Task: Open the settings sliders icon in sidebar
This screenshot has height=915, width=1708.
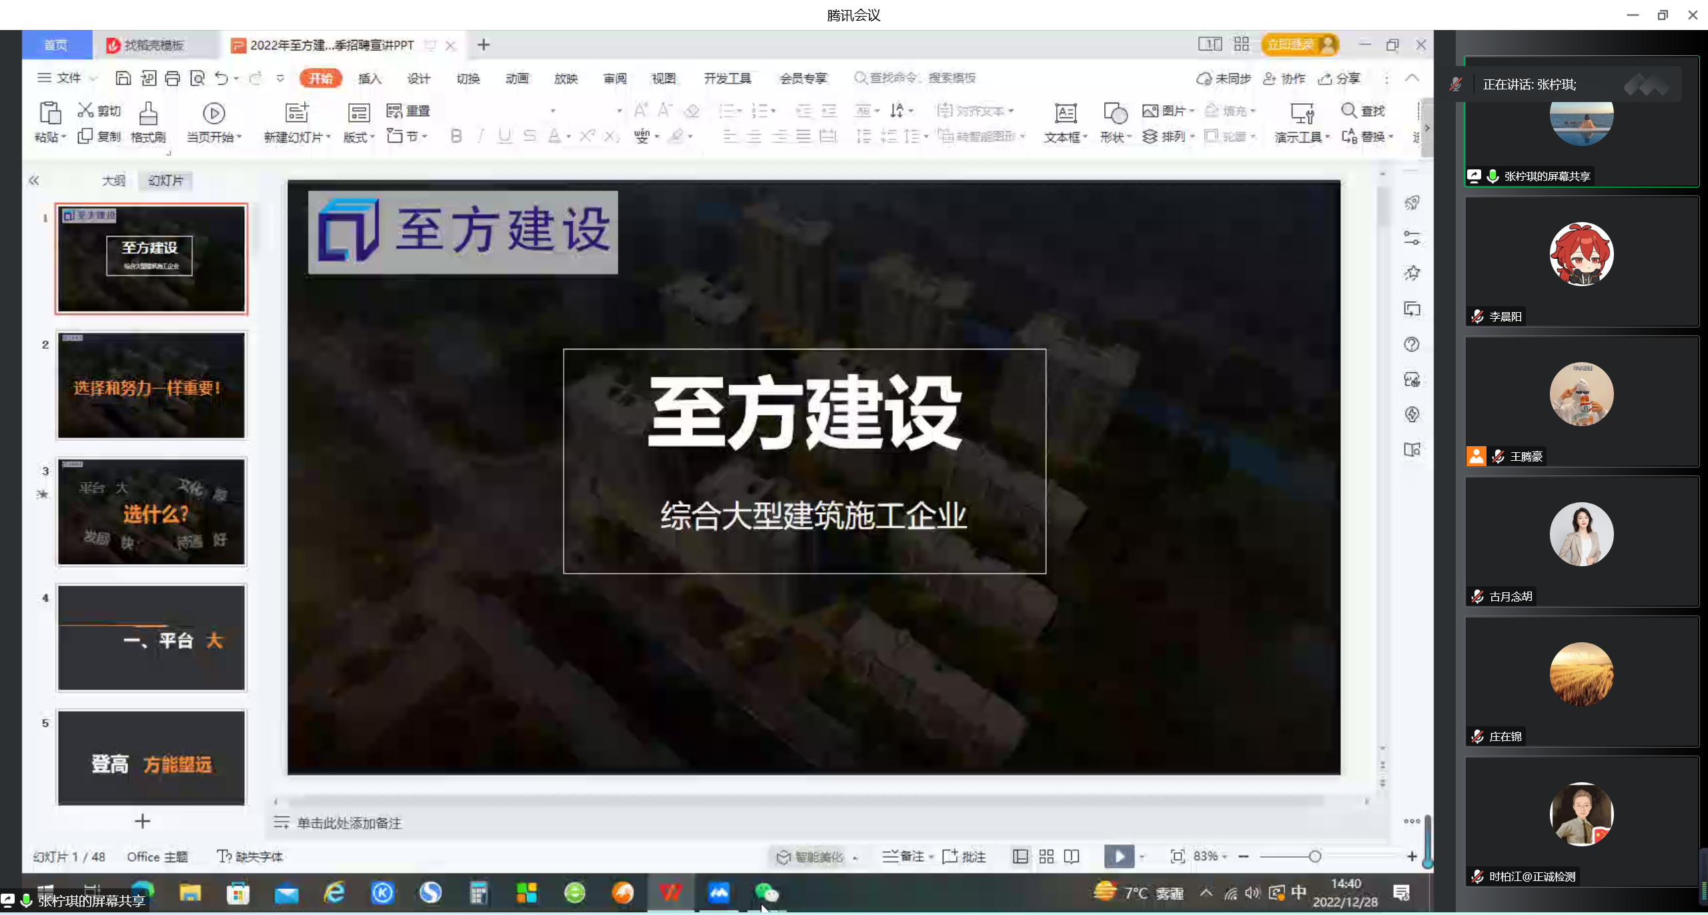Action: (1412, 237)
